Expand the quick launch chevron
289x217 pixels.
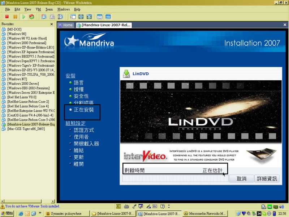point(40,213)
